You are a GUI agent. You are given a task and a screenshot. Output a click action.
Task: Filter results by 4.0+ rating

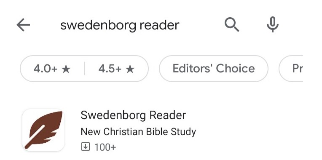52,69
